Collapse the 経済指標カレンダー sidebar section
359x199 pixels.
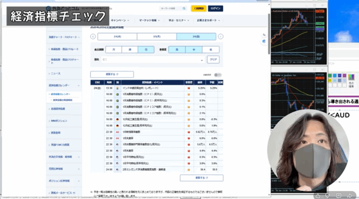[x=79, y=85]
